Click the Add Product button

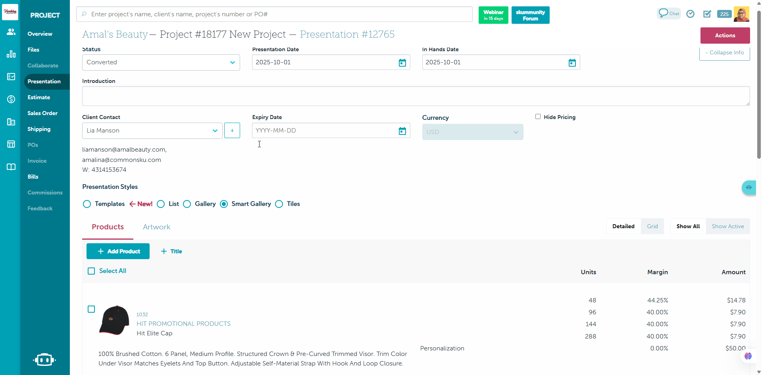(118, 251)
